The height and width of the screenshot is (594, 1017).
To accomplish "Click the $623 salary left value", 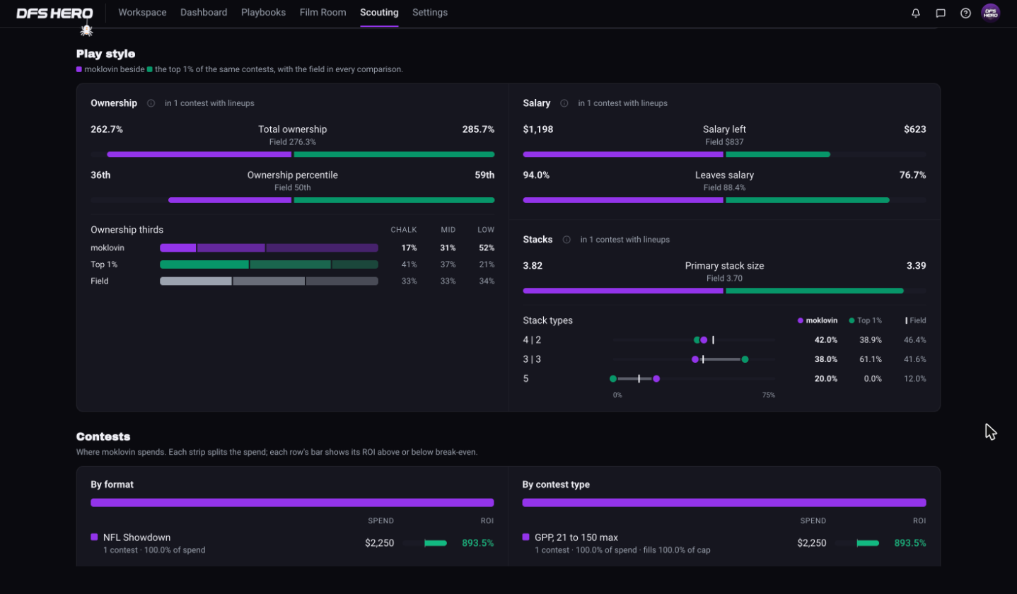I will 915,129.
